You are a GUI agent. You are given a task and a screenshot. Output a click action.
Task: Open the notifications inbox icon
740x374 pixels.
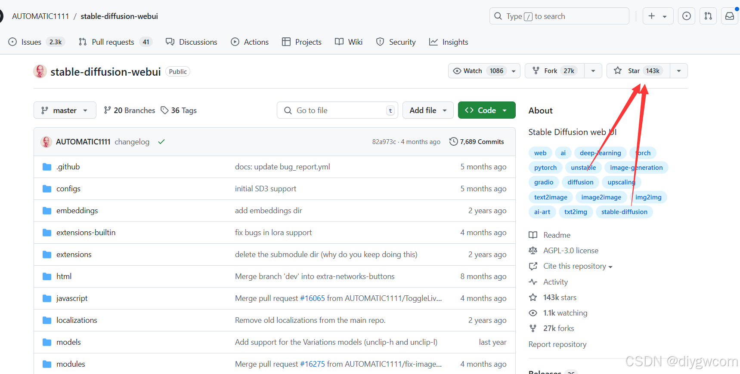730,16
